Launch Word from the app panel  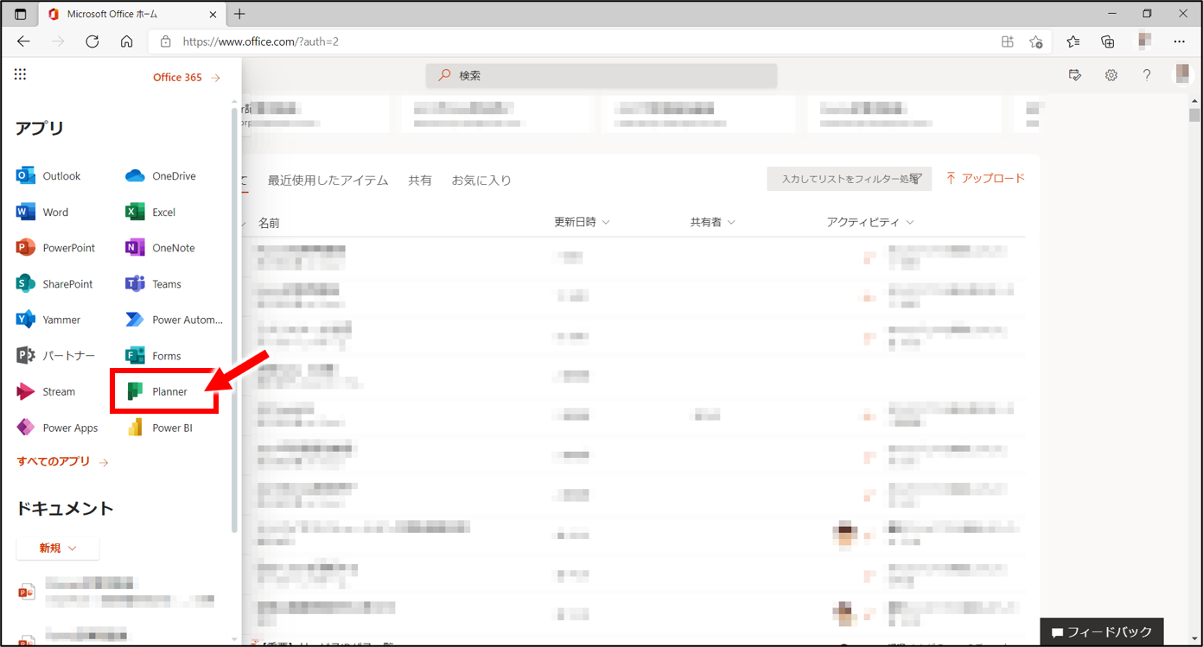(x=42, y=212)
